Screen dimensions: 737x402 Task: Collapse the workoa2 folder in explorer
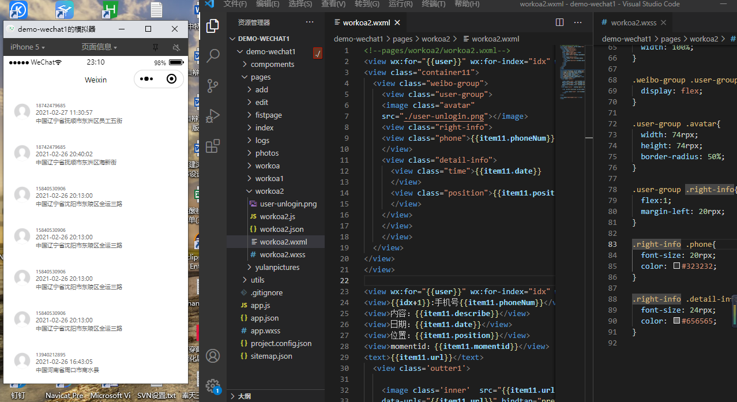coord(269,191)
